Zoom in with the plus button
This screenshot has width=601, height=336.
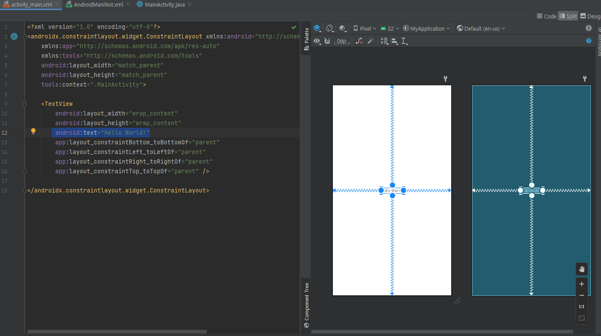point(582,284)
